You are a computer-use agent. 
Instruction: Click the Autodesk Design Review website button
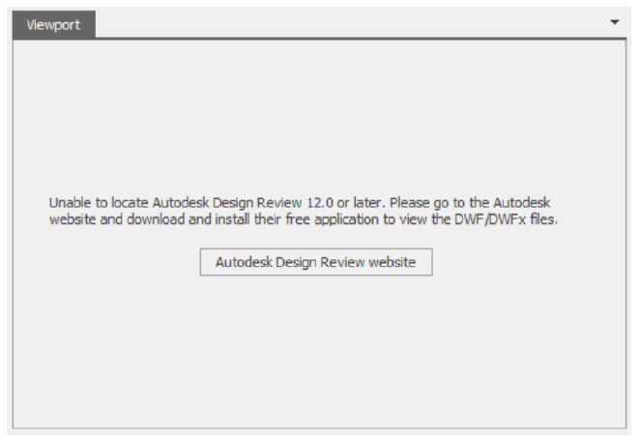click(x=315, y=262)
